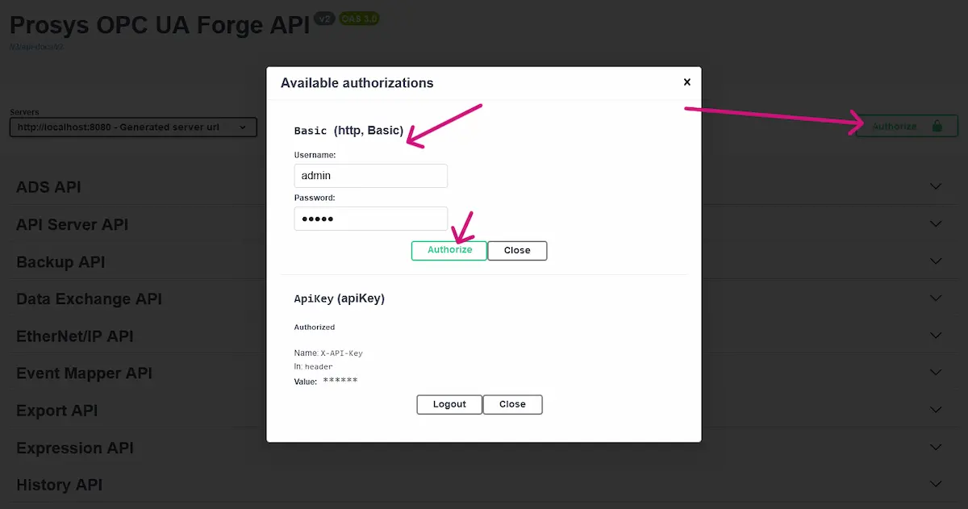968x509 pixels.
Task: Click the Prosys OPC UA Forge API title
Action: click(160, 24)
